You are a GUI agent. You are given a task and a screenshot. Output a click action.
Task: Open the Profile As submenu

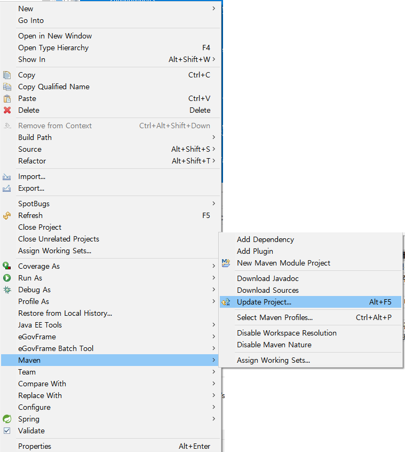click(x=110, y=301)
